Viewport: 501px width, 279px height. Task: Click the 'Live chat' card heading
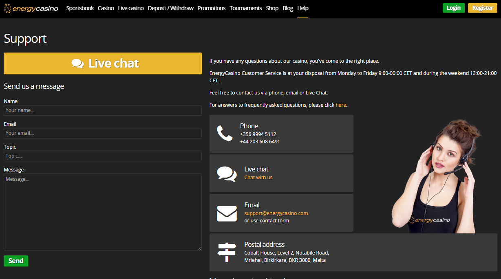coord(256,169)
